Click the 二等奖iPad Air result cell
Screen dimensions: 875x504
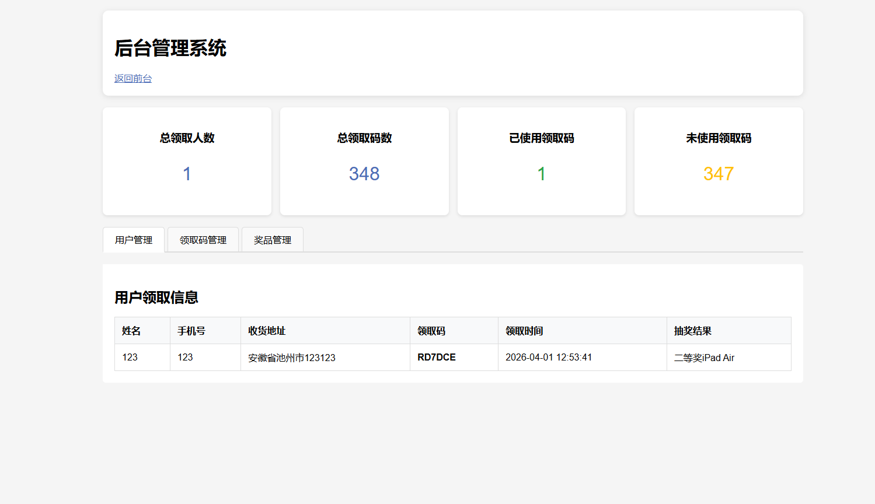pyautogui.click(x=704, y=358)
